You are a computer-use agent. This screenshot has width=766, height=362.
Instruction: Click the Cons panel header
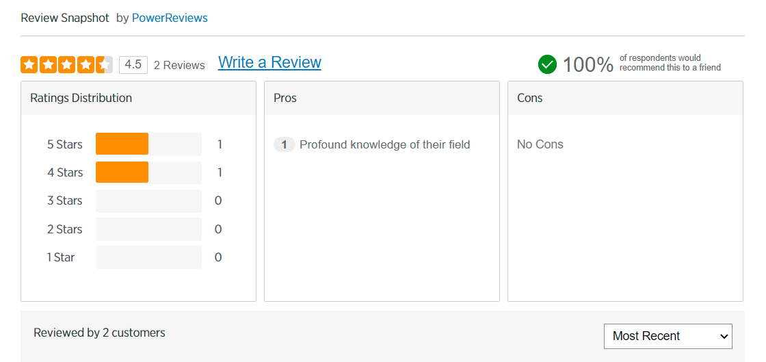[x=529, y=98]
